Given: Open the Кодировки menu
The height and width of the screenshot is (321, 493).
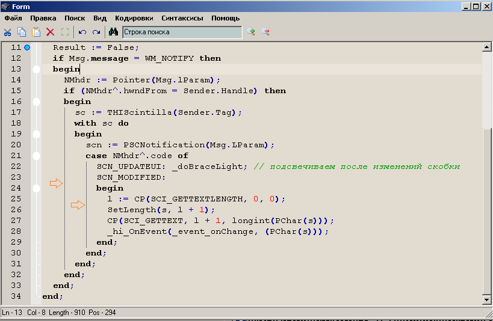Looking at the screenshot, I should (134, 18).
